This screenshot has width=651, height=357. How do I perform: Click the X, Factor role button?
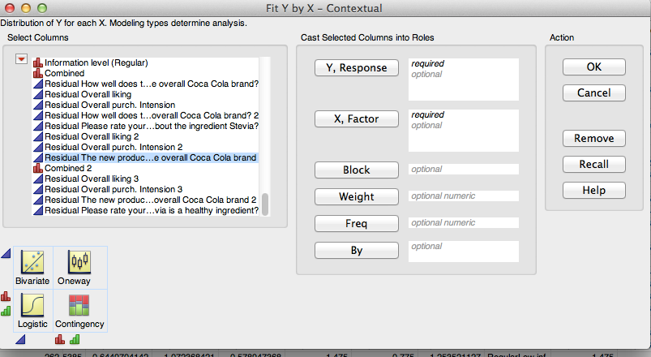356,118
